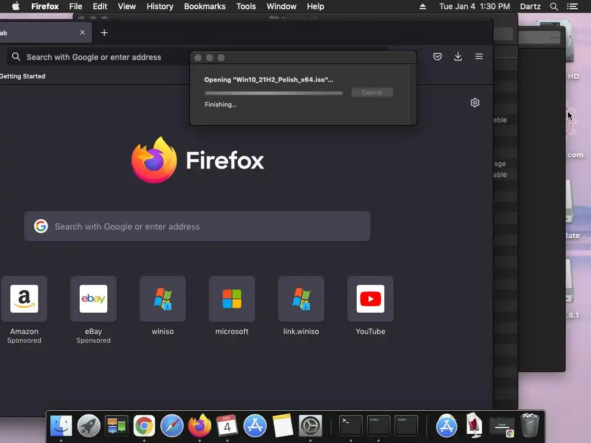Open Finder from the Dock
The height and width of the screenshot is (443, 591).
click(x=61, y=426)
